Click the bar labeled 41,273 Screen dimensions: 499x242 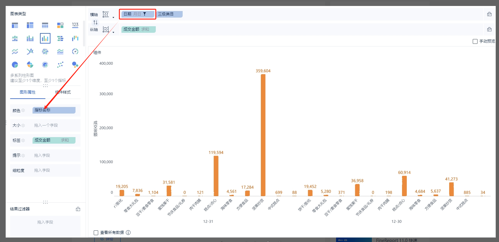click(x=452, y=189)
